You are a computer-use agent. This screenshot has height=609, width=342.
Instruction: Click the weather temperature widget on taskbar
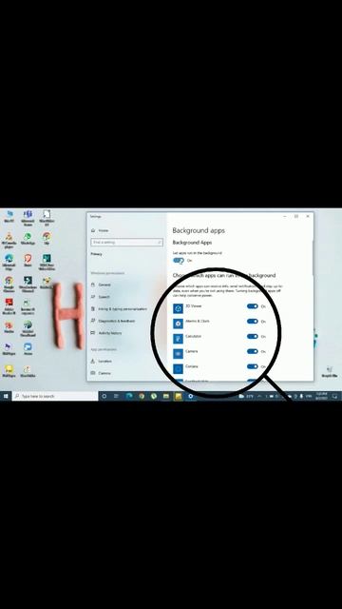click(246, 396)
